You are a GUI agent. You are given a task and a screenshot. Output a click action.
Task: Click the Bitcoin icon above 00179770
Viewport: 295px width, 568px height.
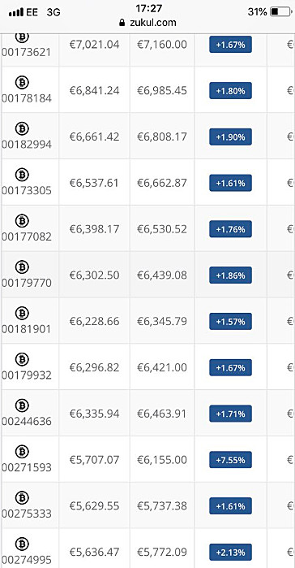[x=22, y=267]
